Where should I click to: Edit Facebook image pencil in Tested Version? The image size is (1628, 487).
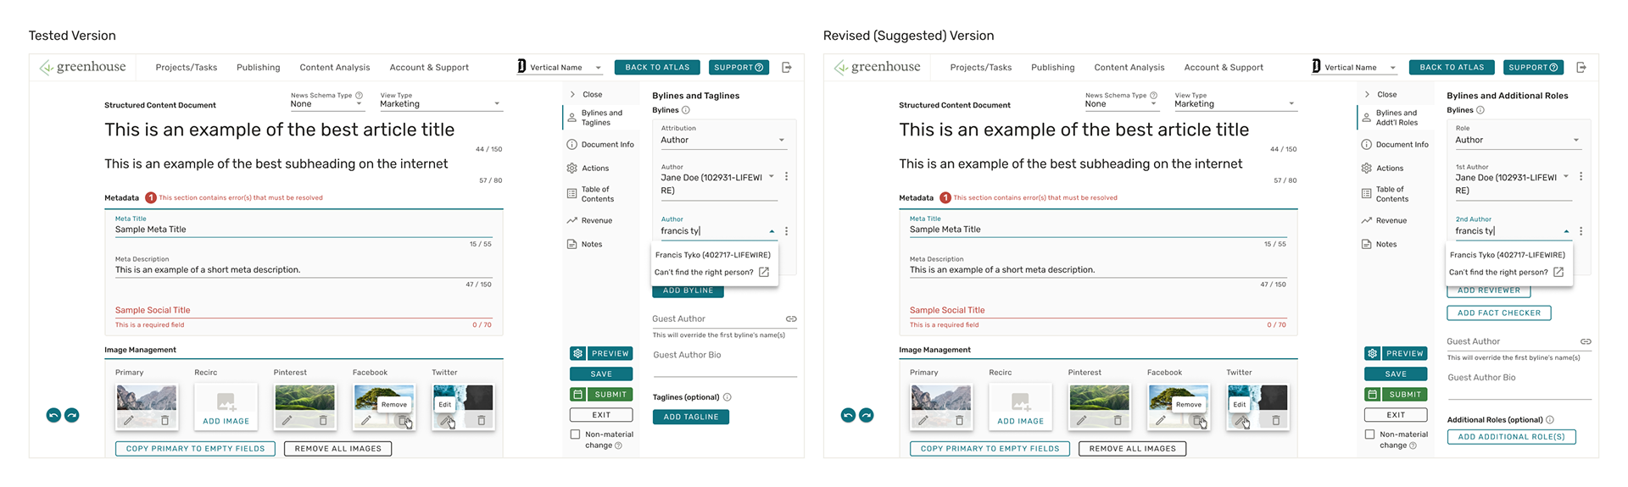click(366, 420)
